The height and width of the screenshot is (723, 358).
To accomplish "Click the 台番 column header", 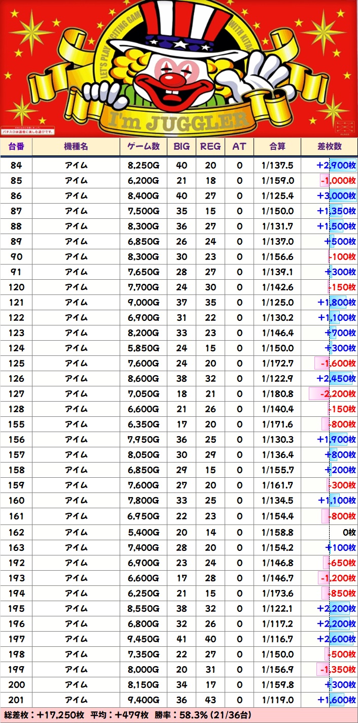I will point(16,146).
